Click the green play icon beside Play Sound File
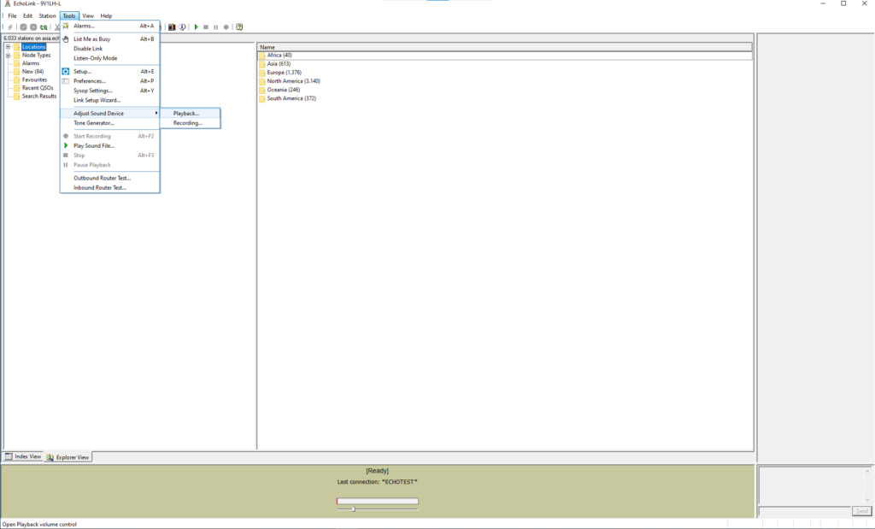 coord(66,145)
